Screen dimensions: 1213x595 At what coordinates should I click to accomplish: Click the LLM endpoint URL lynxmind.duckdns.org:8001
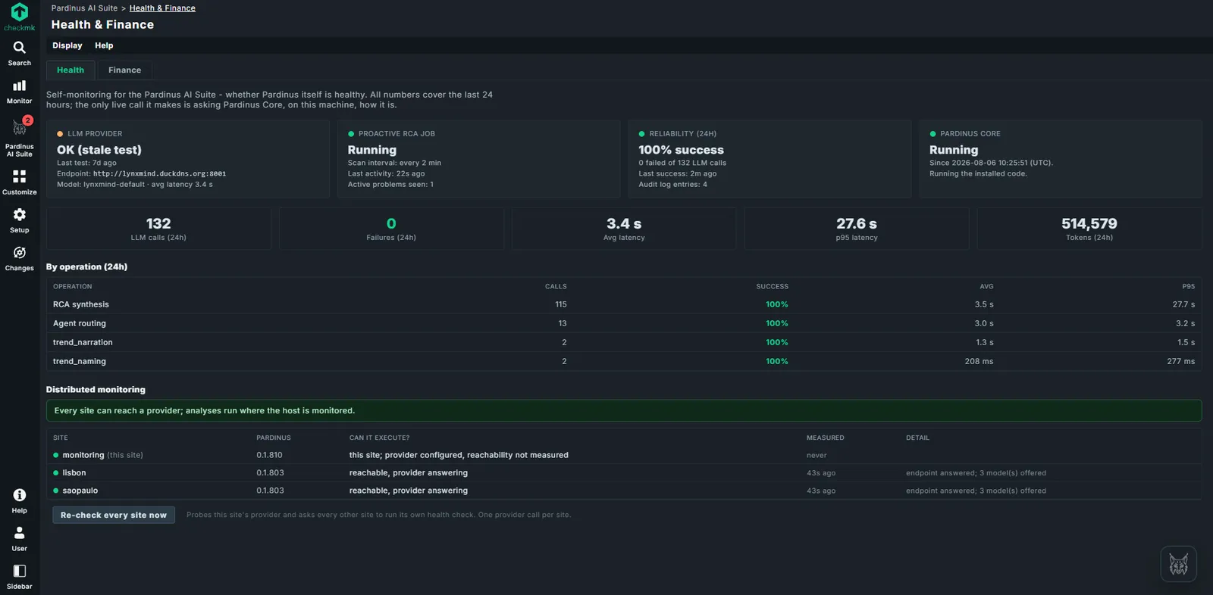point(159,173)
